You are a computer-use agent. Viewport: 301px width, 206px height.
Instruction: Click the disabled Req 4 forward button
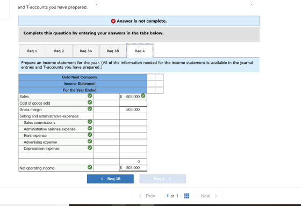[x=162, y=179]
